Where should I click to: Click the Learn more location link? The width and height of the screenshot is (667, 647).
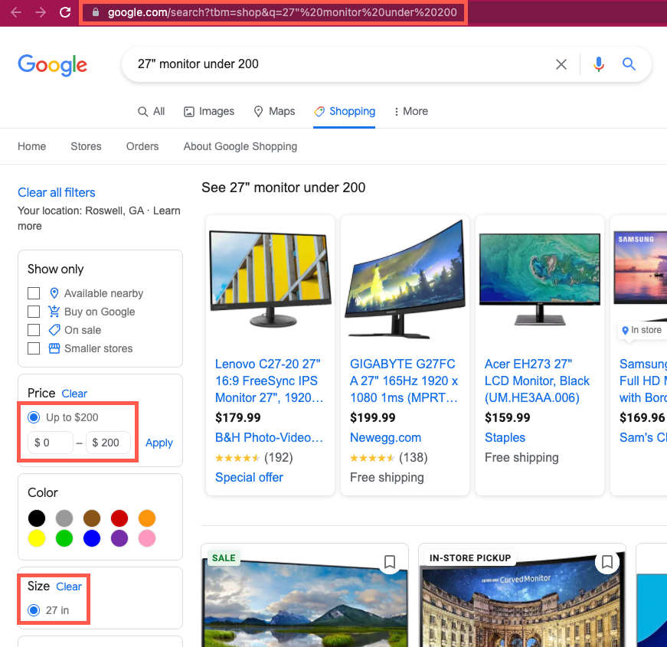click(167, 211)
